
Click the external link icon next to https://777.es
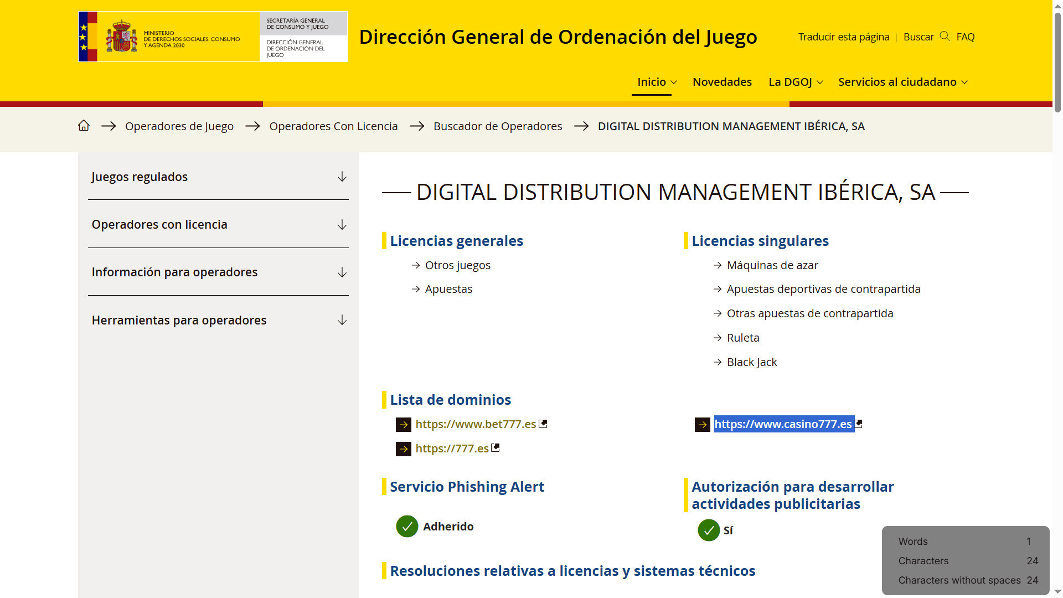495,447
